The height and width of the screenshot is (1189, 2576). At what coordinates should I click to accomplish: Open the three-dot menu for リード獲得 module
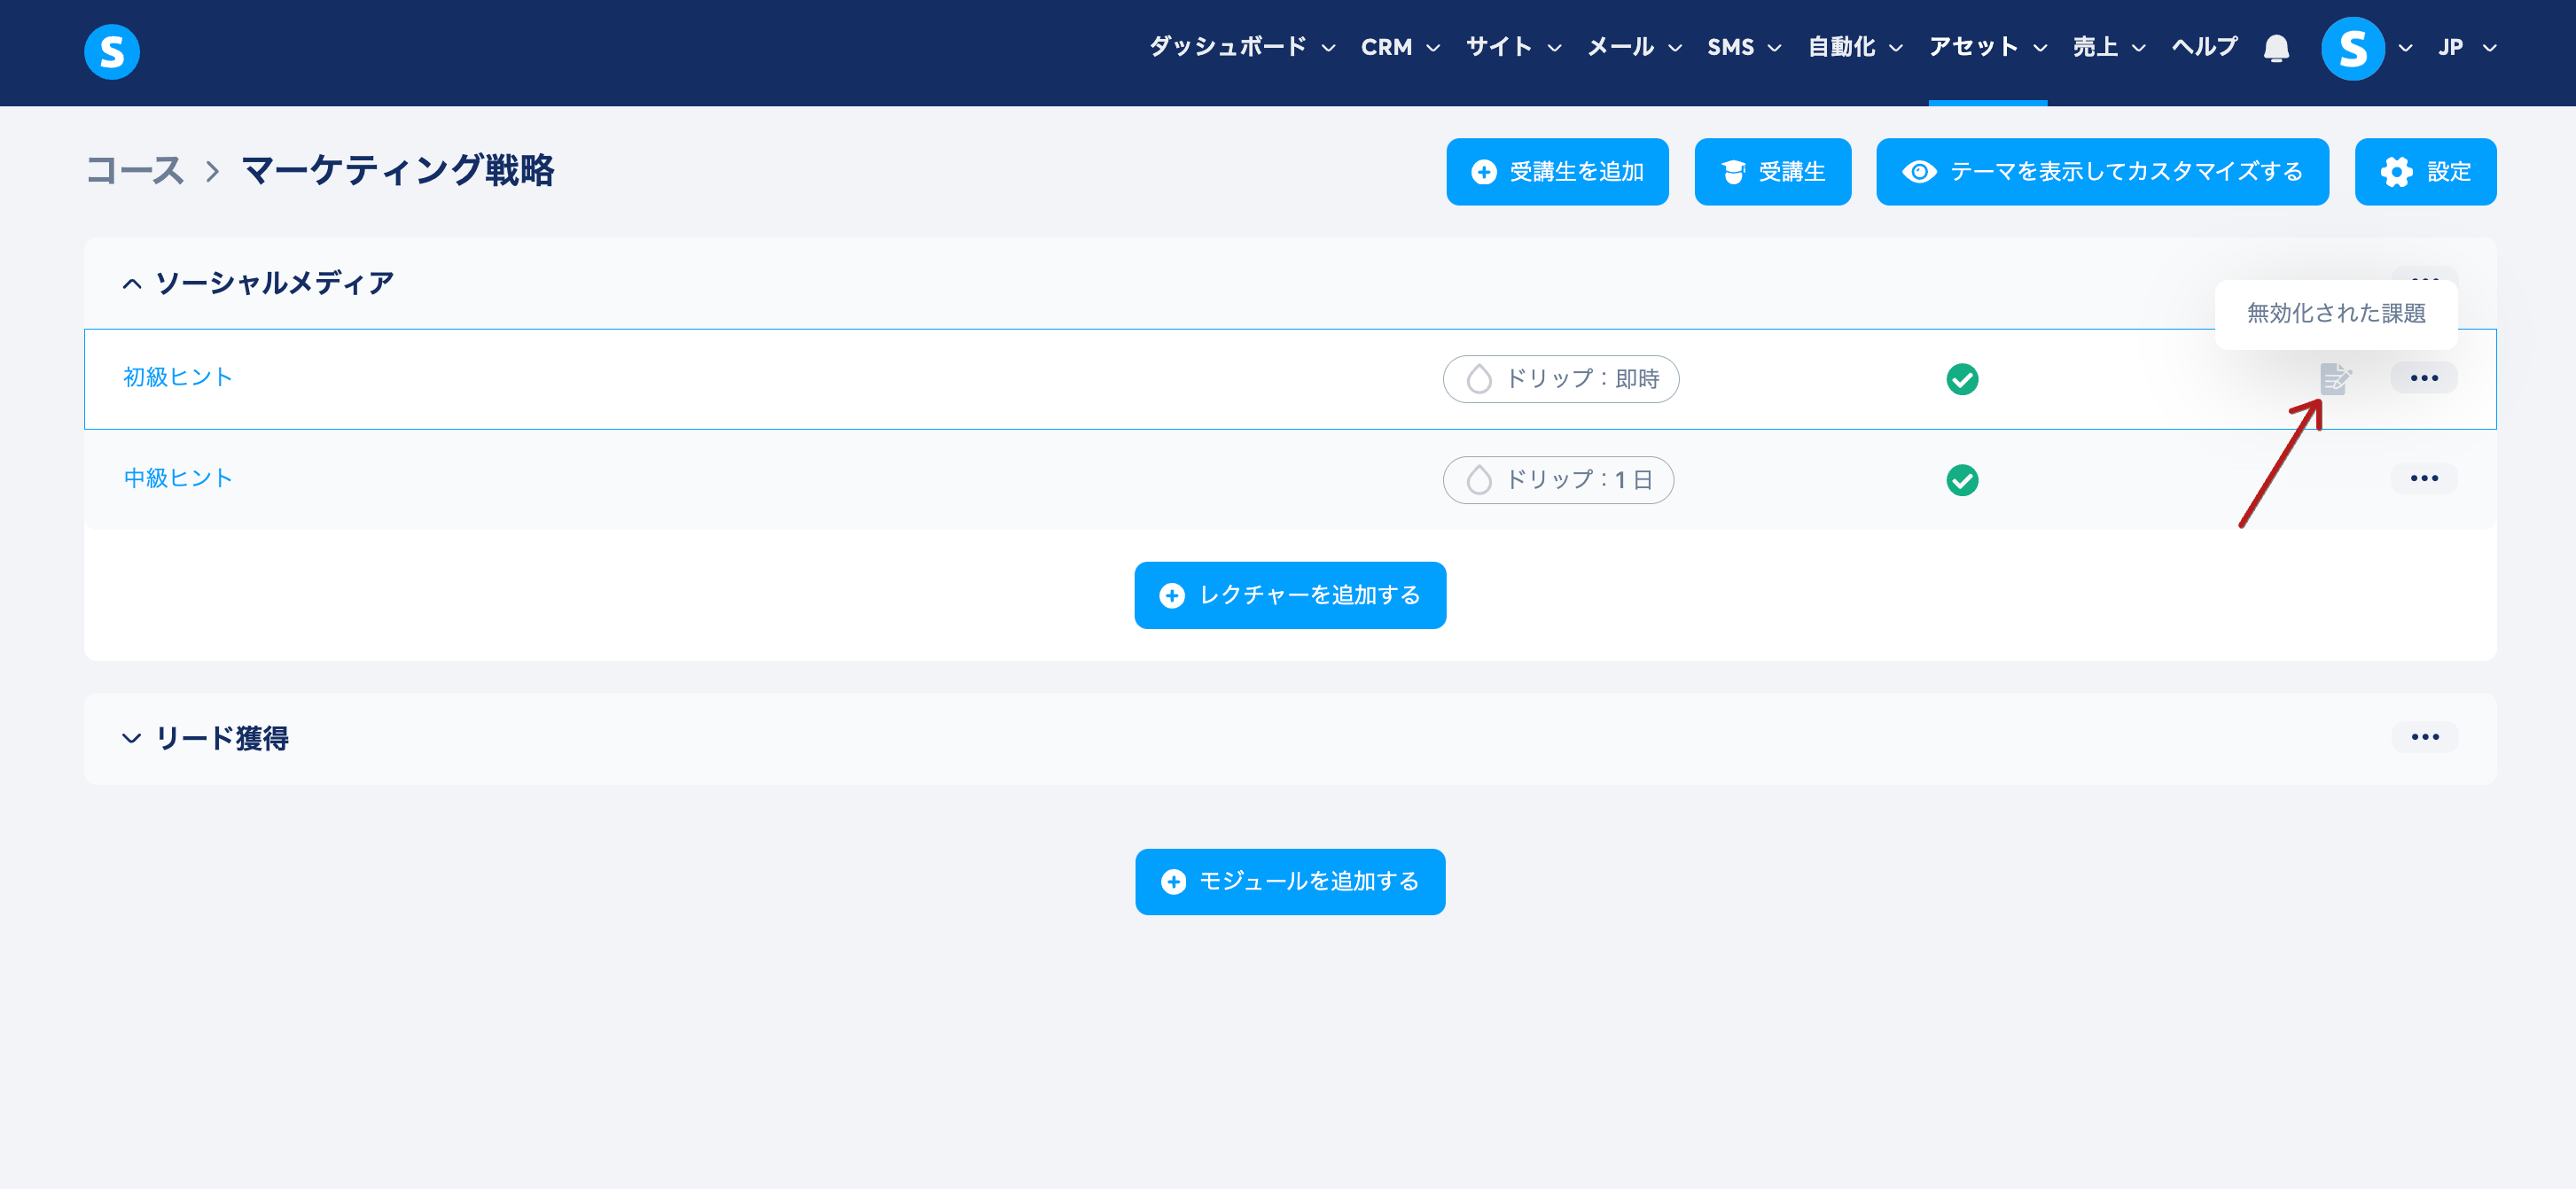pyautogui.click(x=2424, y=737)
